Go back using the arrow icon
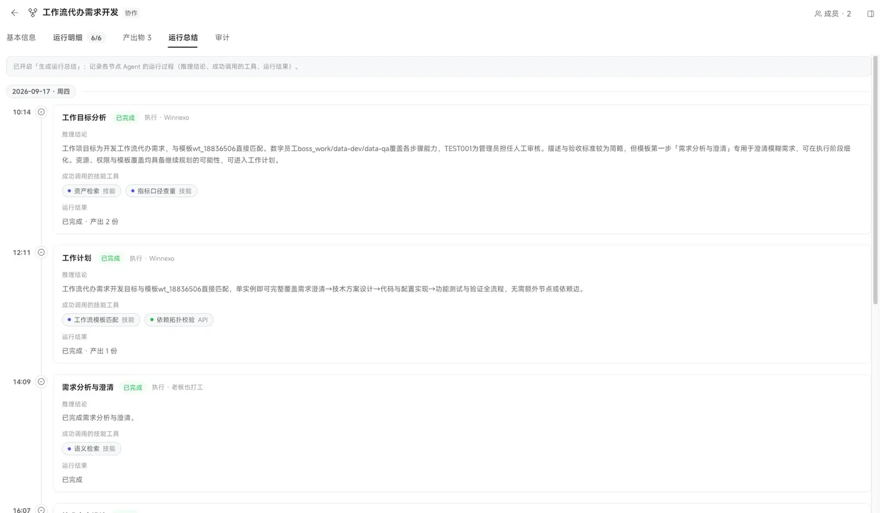Viewport: 885px width, 513px height. [x=15, y=13]
